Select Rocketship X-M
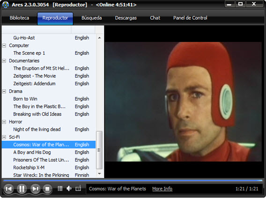Image resolution: width=266 pixels, height=198 pixels. click(49, 168)
